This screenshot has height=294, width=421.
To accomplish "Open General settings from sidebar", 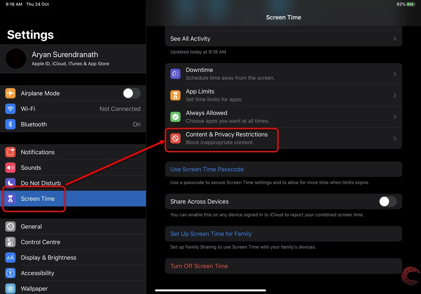I will pyautogui.click(x=31, y=227).
